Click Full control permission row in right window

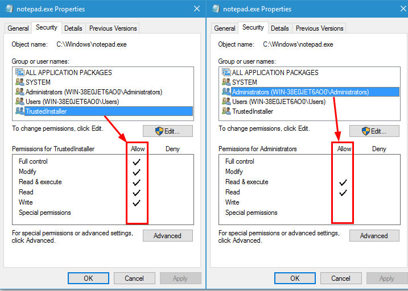pyautogui.click(x=310, y=161)
